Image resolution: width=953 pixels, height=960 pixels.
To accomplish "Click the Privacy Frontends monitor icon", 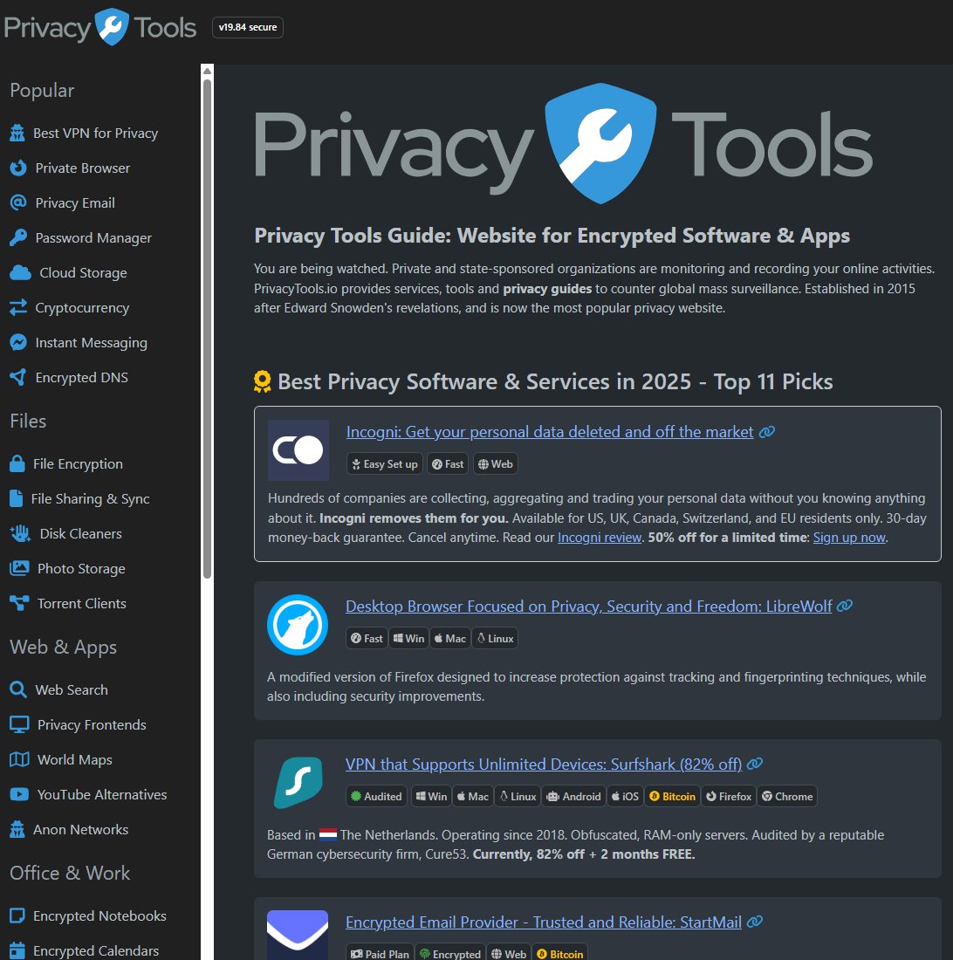I will click(x=19, y=724).
